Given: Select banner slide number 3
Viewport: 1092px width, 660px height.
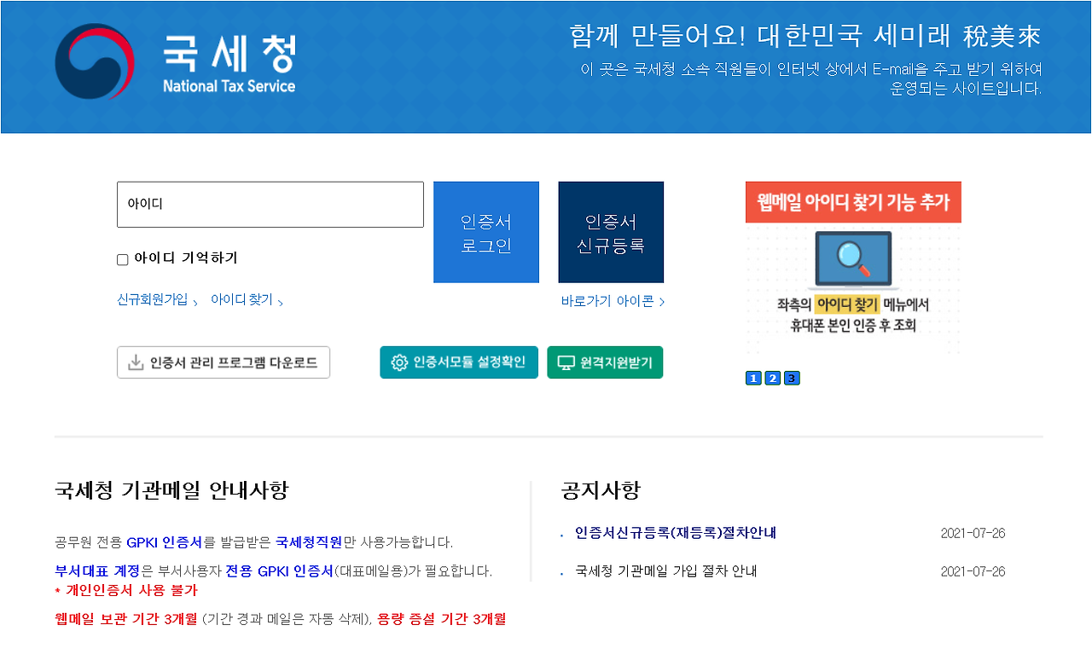Looking at the screenshot, I should (x=792, y=378).
